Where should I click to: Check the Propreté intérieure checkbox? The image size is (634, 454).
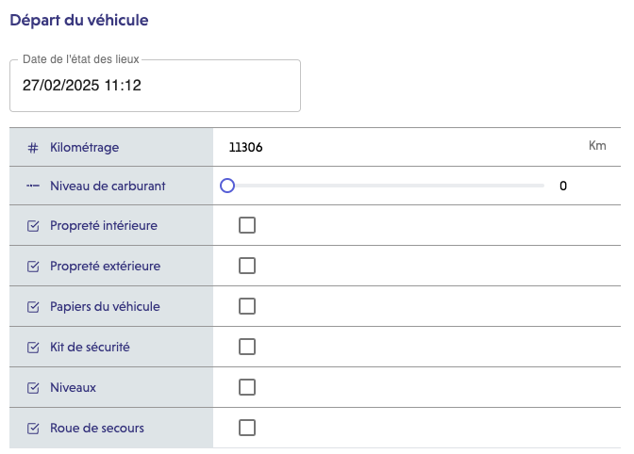[247, 225]
